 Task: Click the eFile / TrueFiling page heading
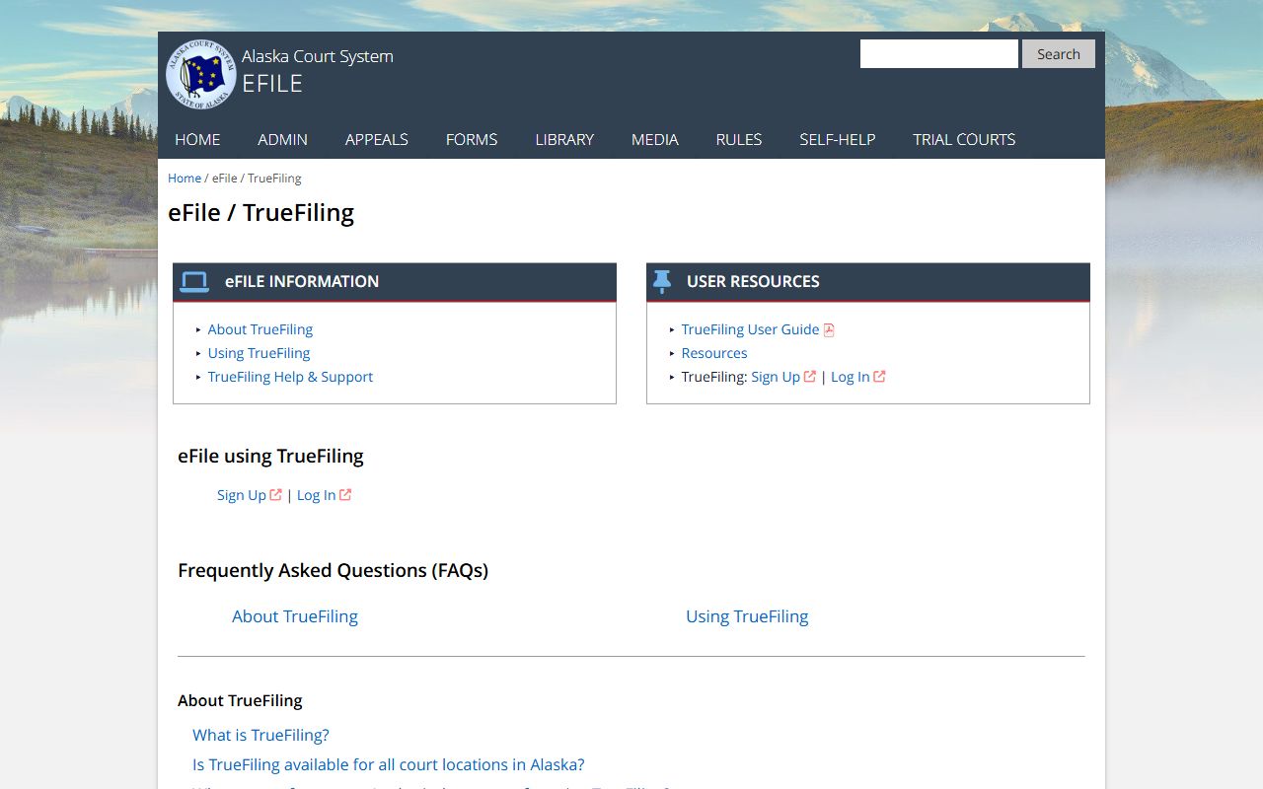[x=261, y=213]
